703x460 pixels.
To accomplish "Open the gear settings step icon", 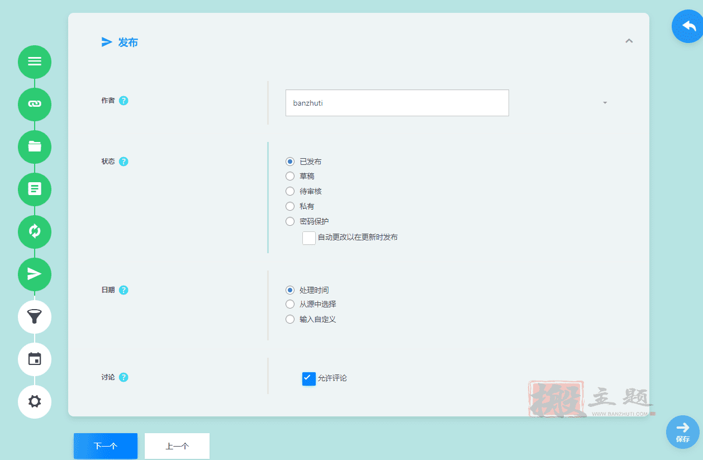I will [35, 401].
